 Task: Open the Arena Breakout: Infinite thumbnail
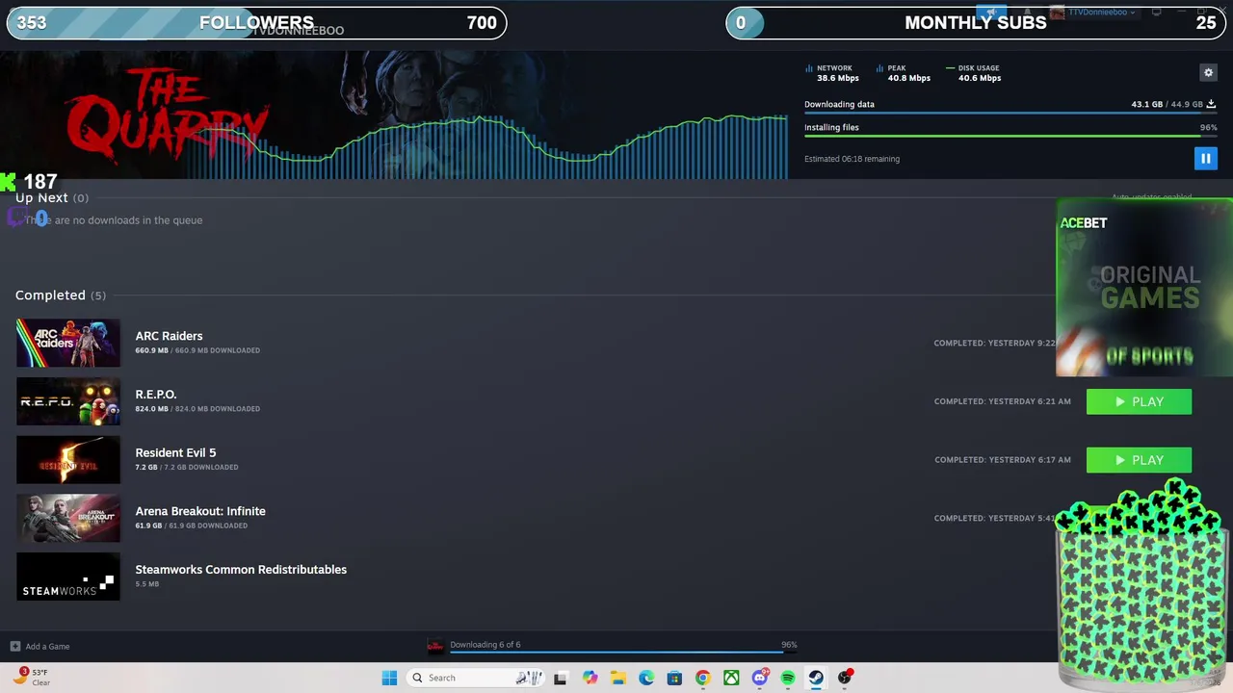68,518
